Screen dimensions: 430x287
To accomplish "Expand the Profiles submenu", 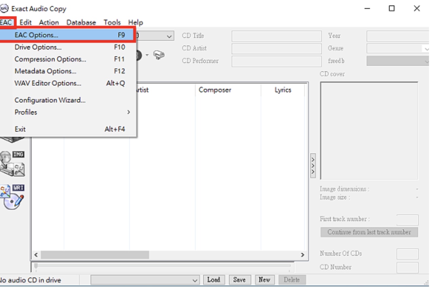I will point(68,112).
